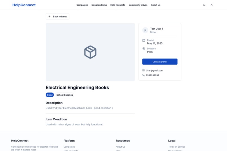Click the Description heading
The height and width of the screenshot is (151, 227).
point(54,103)
